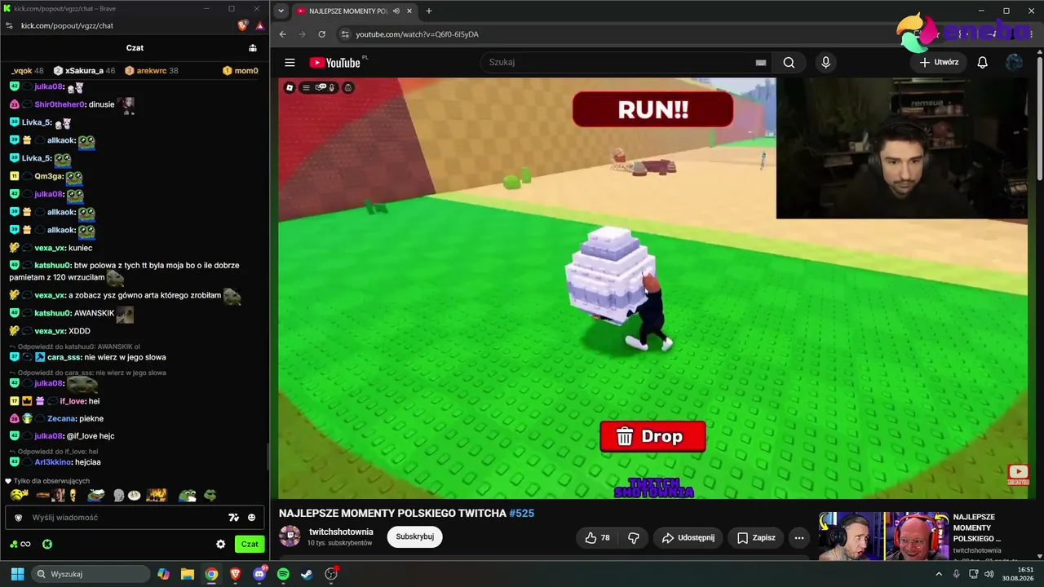The height and width of the screenshot is (587, 1044).
Task: Select top gifter arekwrc in leaderboard
Action: (x=152, y=71)
